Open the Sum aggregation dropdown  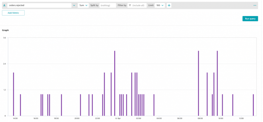point(83,5)
